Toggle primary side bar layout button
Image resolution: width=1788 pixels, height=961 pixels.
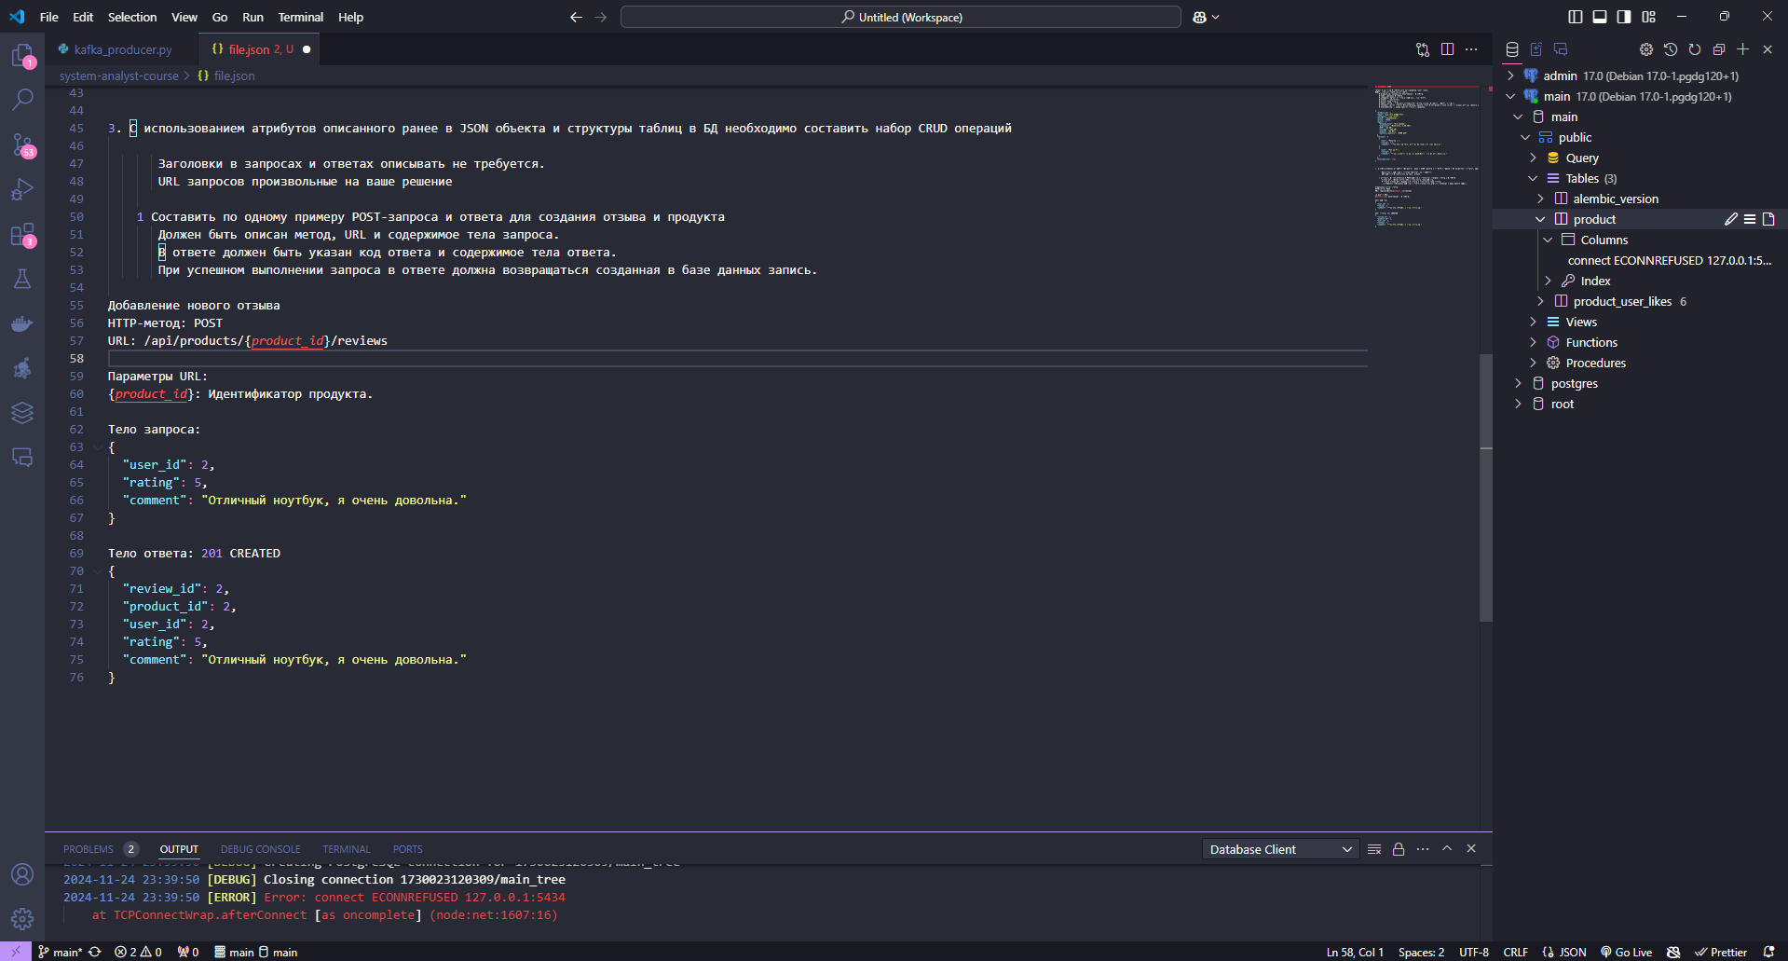click(1575, 17)
